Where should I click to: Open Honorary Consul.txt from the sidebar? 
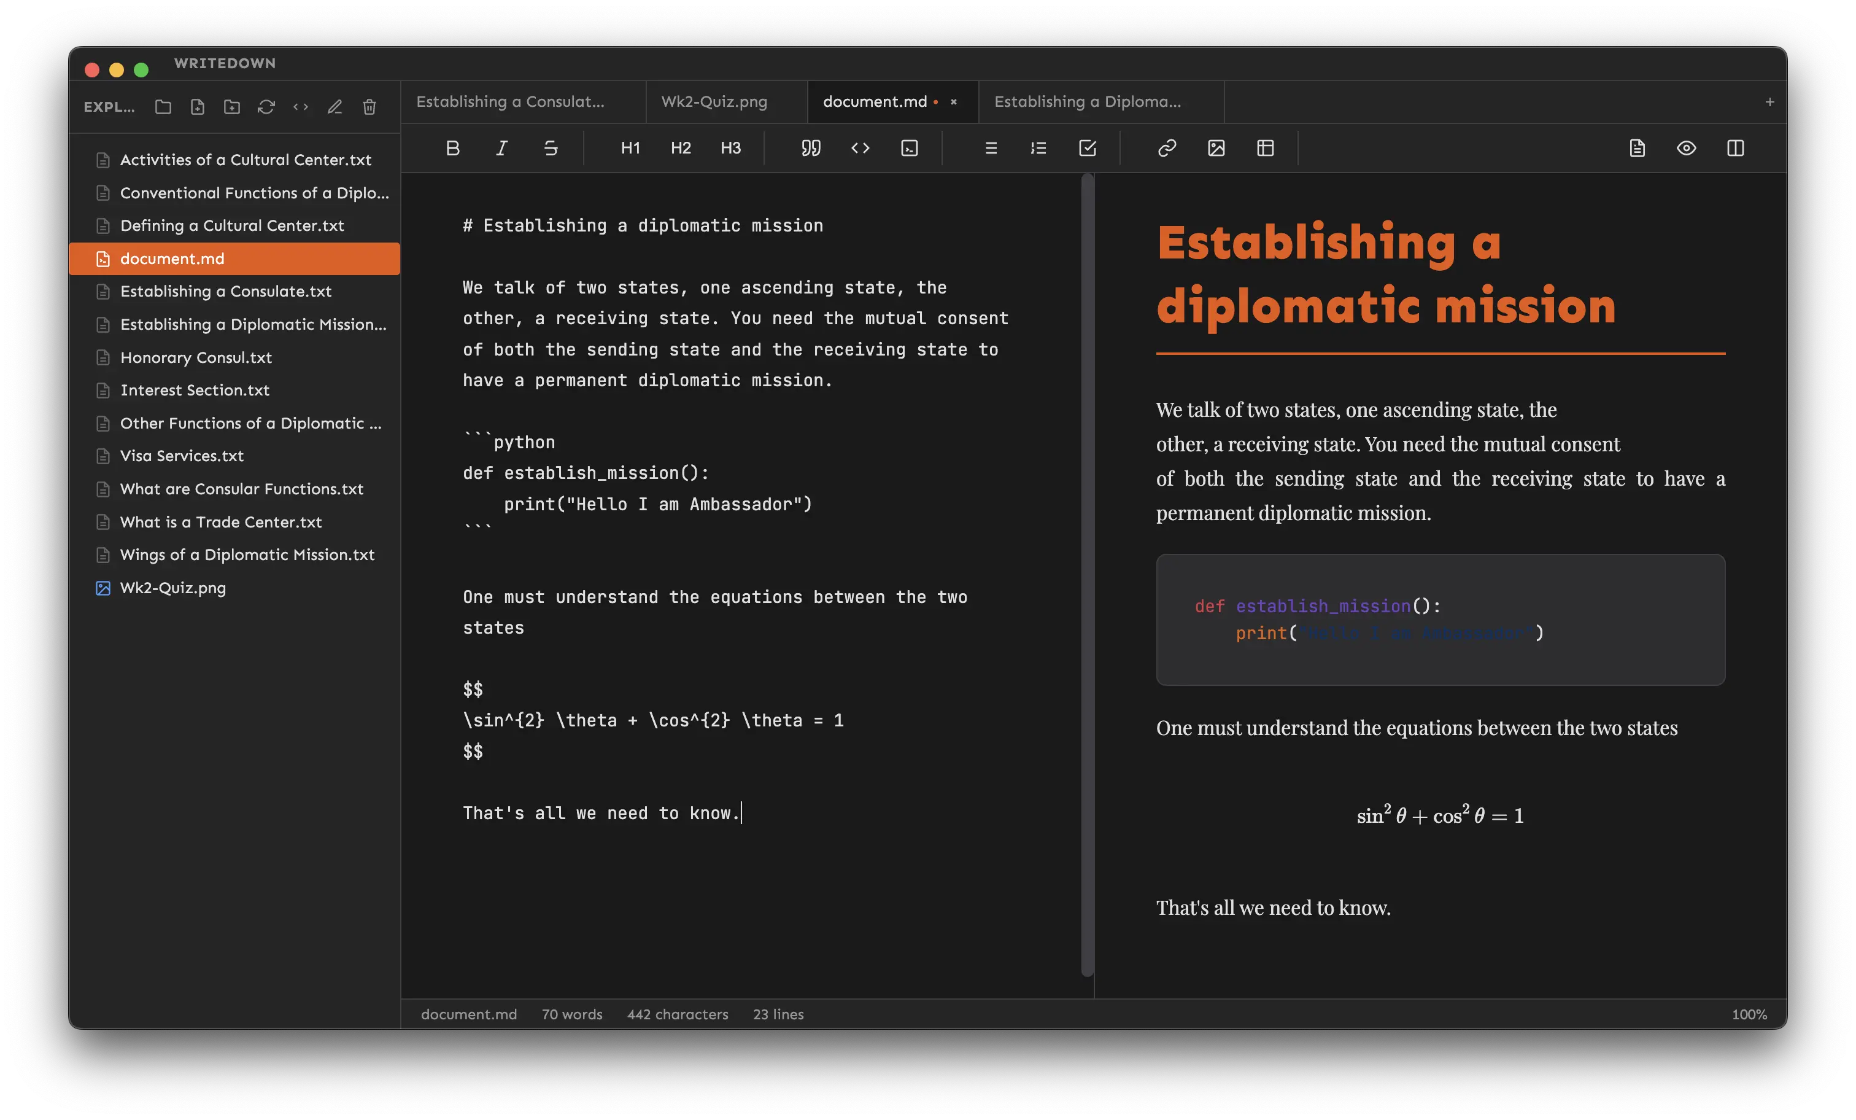click(x=196, y=357)
